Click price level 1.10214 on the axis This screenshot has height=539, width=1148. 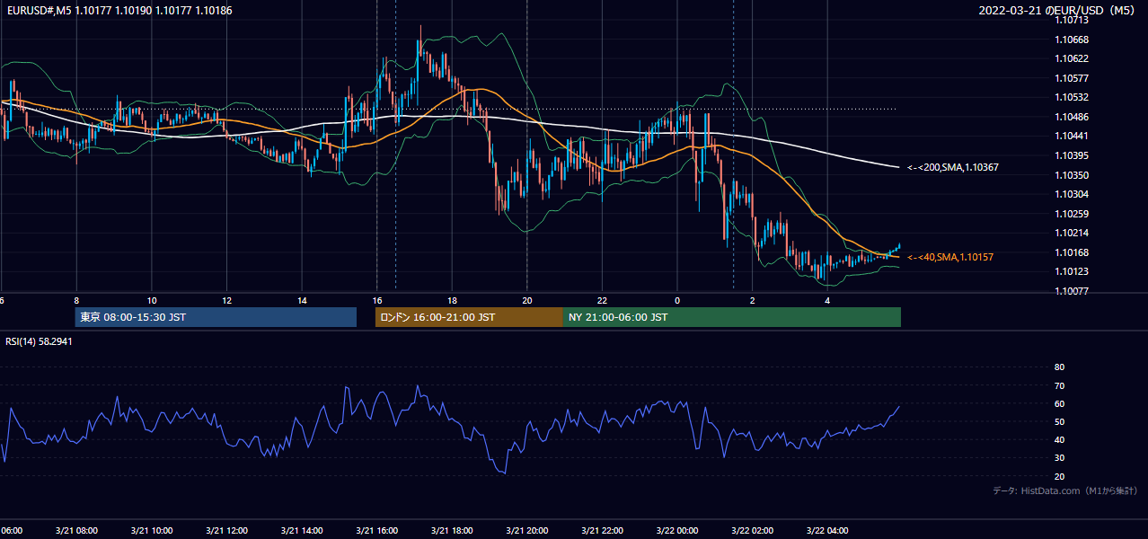point(1071,233)
